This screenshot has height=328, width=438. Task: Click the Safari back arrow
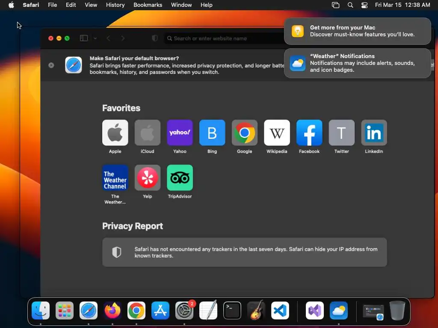pos(109,38)
